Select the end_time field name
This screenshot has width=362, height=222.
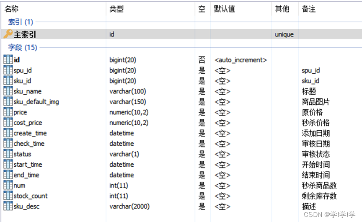[26, 175]
